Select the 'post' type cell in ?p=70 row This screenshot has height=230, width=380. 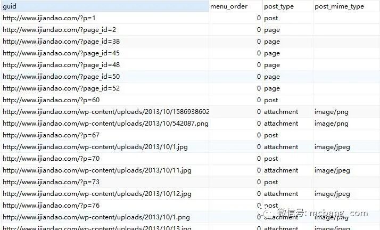pyautogui.click(x=288, y=159)
